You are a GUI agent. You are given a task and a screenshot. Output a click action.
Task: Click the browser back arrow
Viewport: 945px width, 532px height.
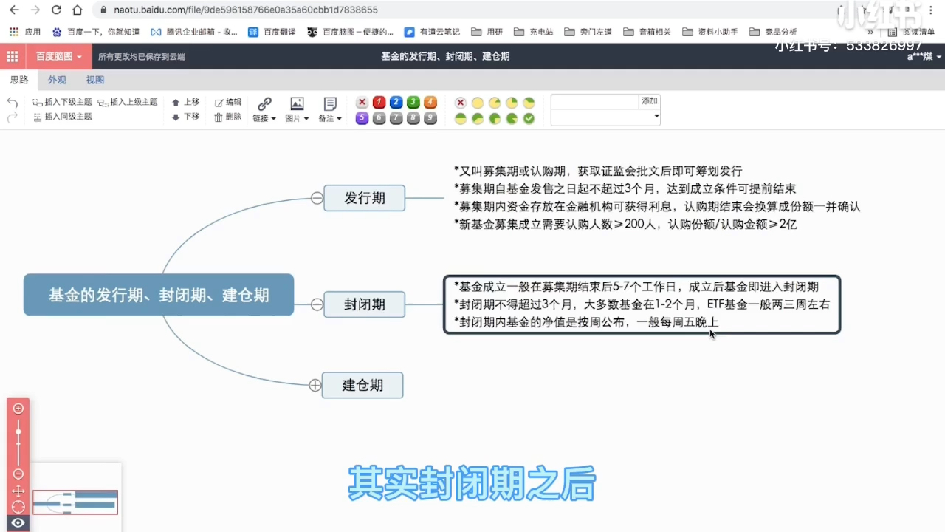pos(14,10)
